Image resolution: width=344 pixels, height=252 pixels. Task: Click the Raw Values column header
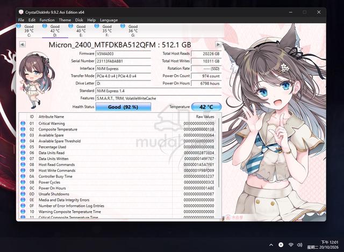[x=205, y=117]
